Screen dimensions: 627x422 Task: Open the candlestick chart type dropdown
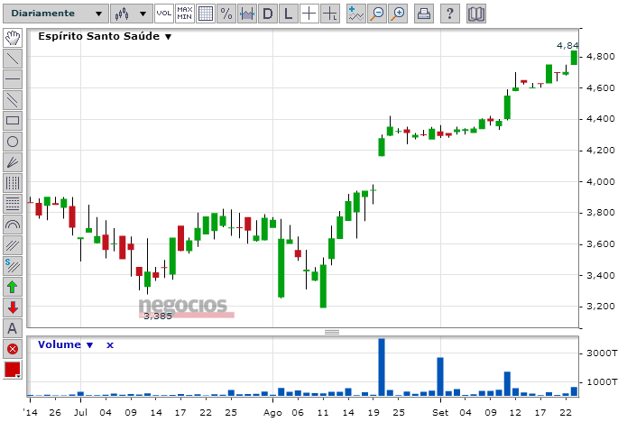(x=131, y=14)
